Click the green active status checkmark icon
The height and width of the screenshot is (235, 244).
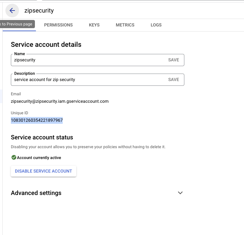pyautogui.click(x=14, y=157)
